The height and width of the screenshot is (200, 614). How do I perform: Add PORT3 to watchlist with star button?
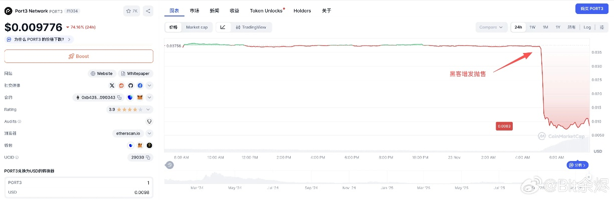[x=132, y=10]
